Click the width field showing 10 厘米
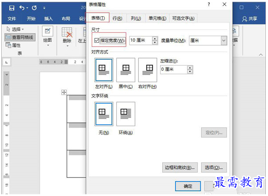The width and height of the screenshot is (268, 196). [141, 40]
